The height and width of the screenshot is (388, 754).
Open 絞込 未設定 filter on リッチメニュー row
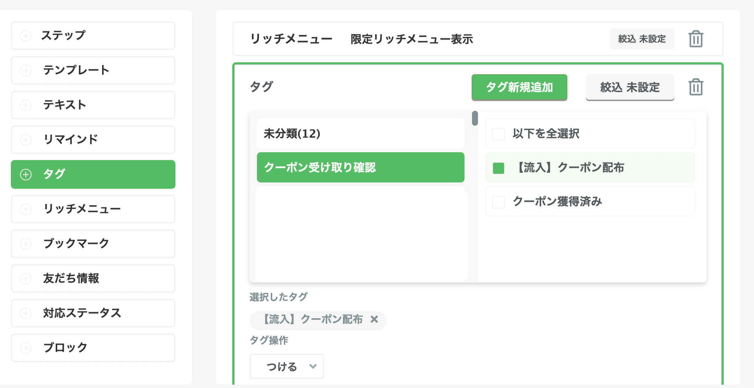coord(642,39)
